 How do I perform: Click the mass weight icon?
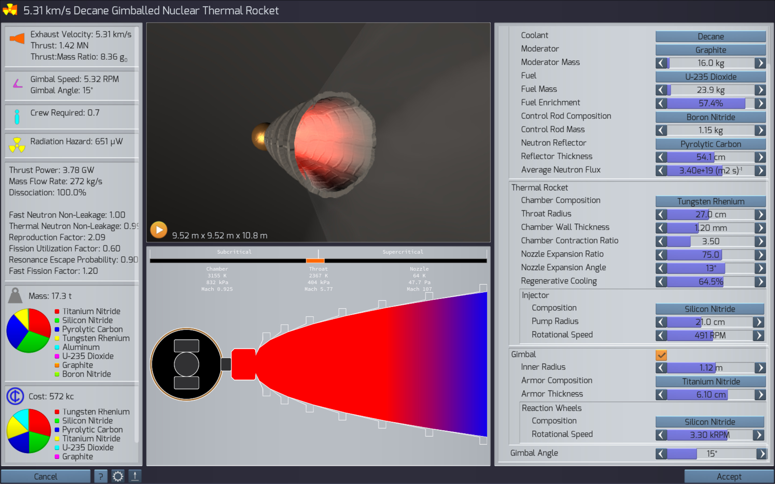pos(15,295)
